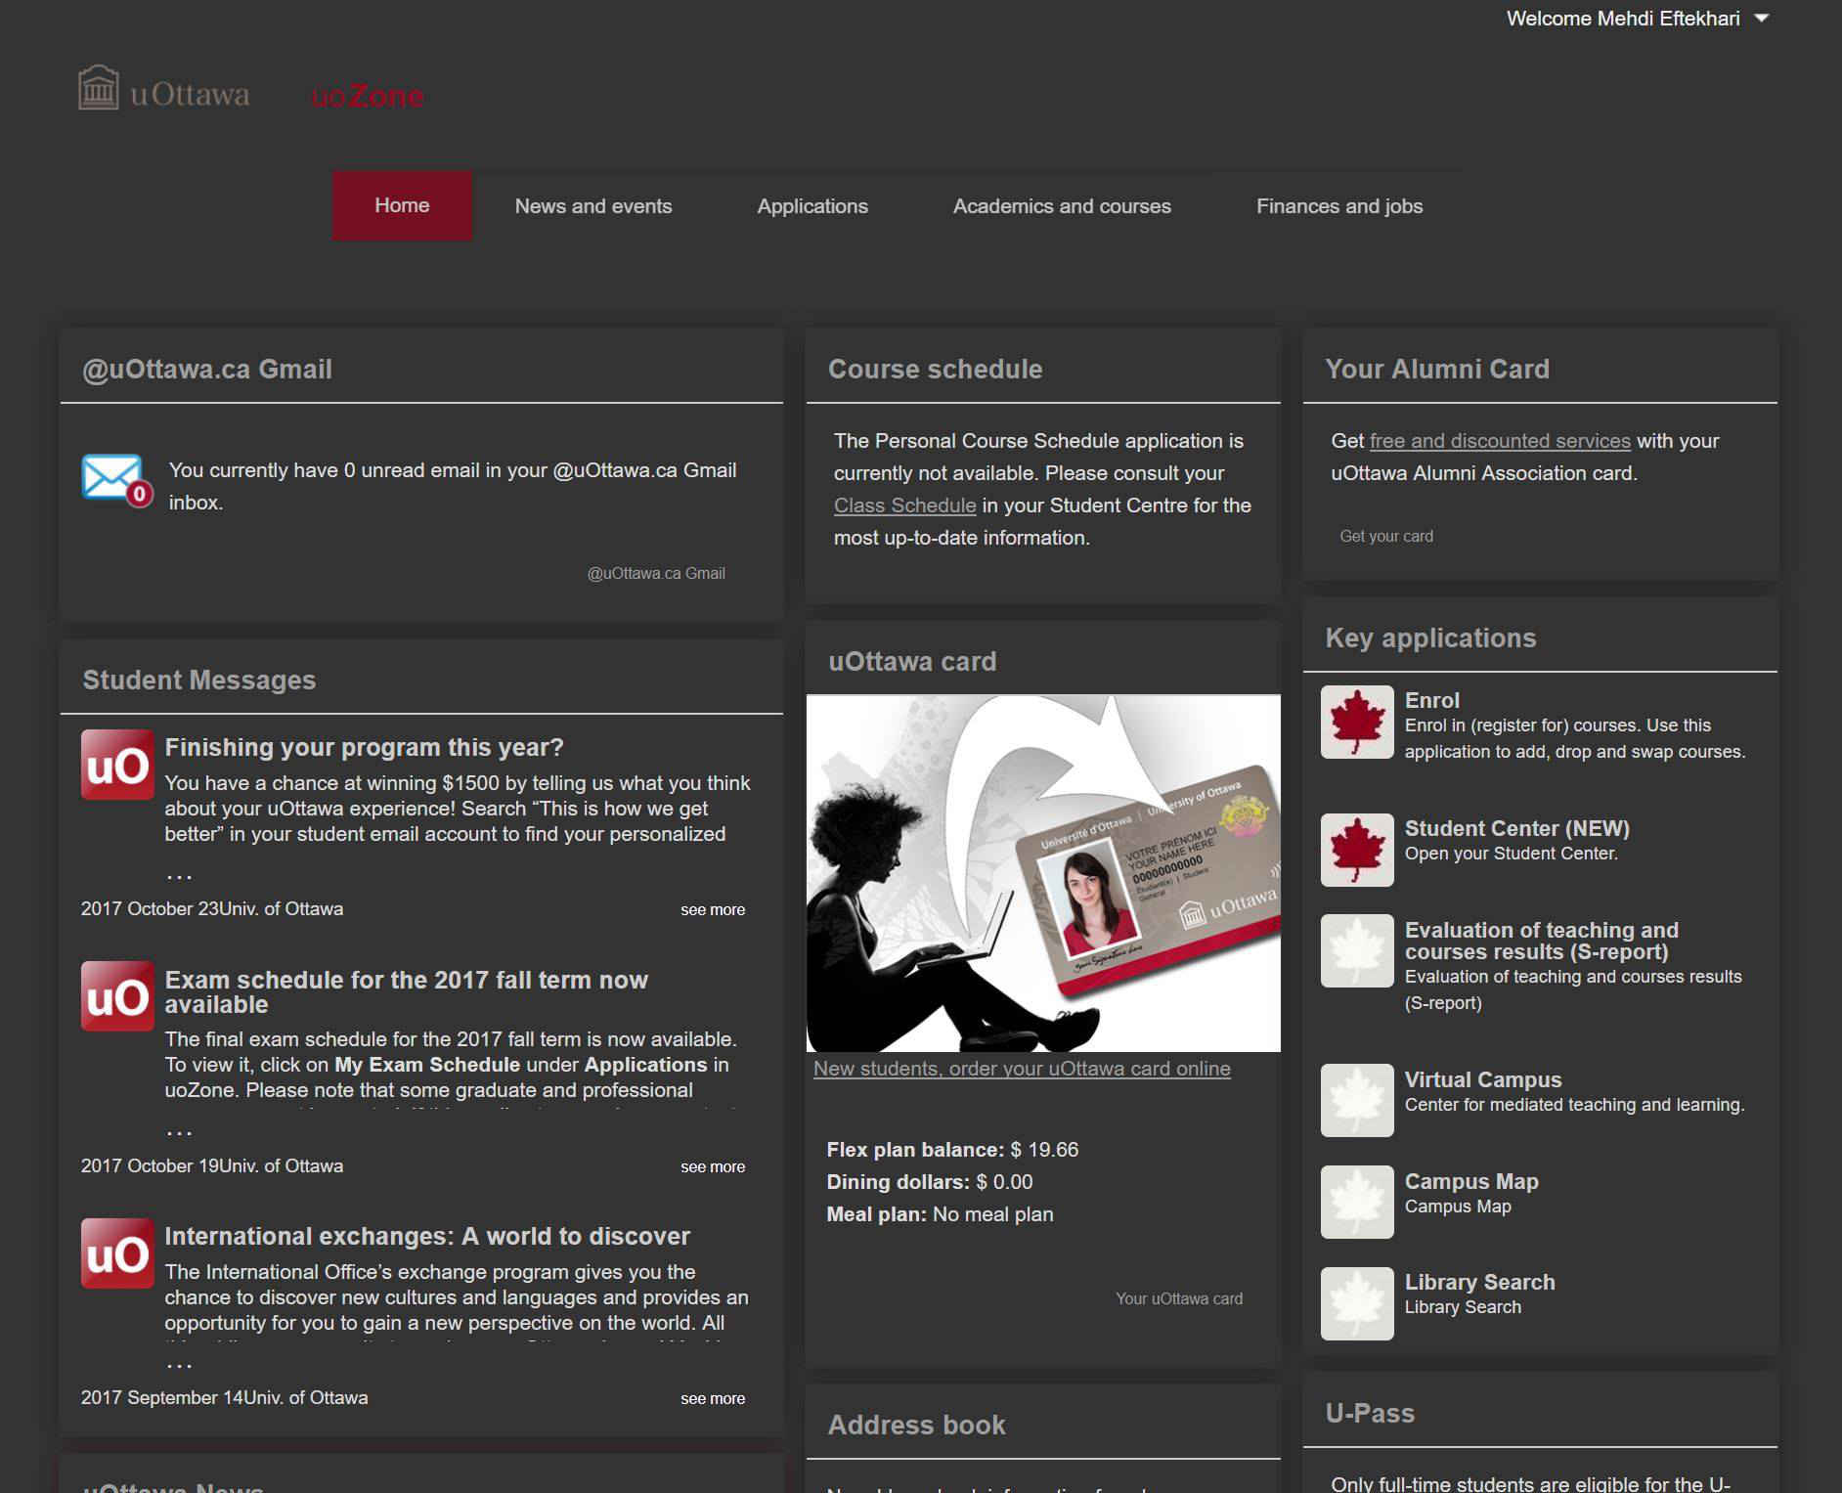The width and height of the screenshot is (1842, 1493).
Task: Click uO icon beside Finishing your program message
Action: click(x=117, y=765)
